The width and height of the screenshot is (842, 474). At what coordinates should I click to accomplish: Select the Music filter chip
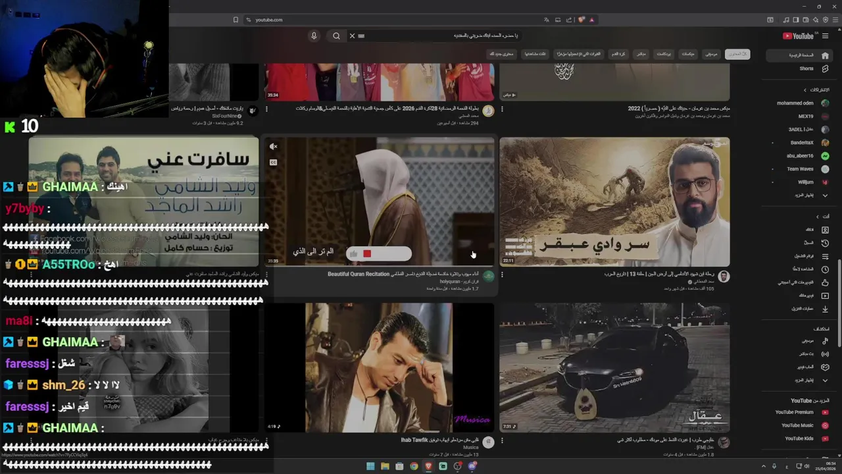[711, 54]
